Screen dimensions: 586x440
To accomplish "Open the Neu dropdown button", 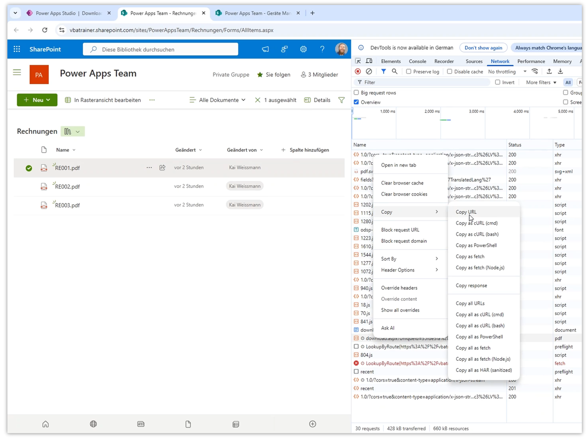I will [37, 100].
